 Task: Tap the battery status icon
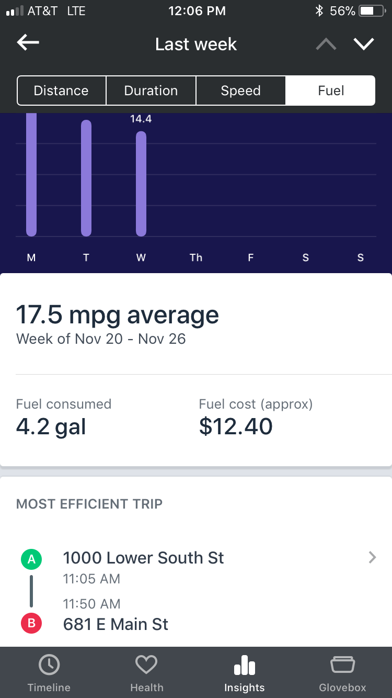(x=371, y=10)
